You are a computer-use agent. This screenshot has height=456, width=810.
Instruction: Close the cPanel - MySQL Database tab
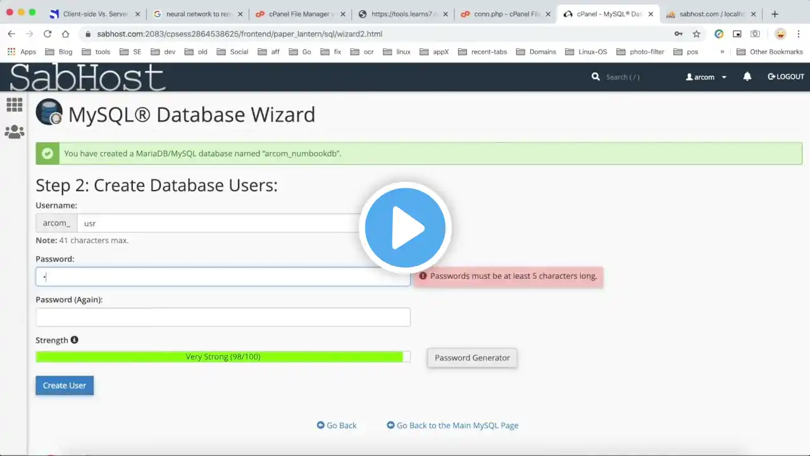pos(651,14)
